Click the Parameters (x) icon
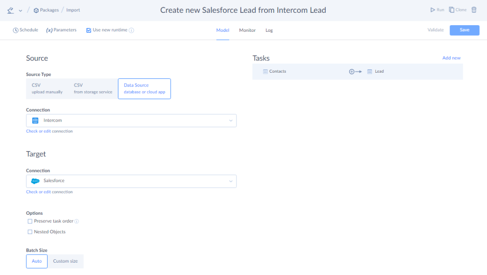The width and height of the screenshot is (487, 275). (49, 30)
